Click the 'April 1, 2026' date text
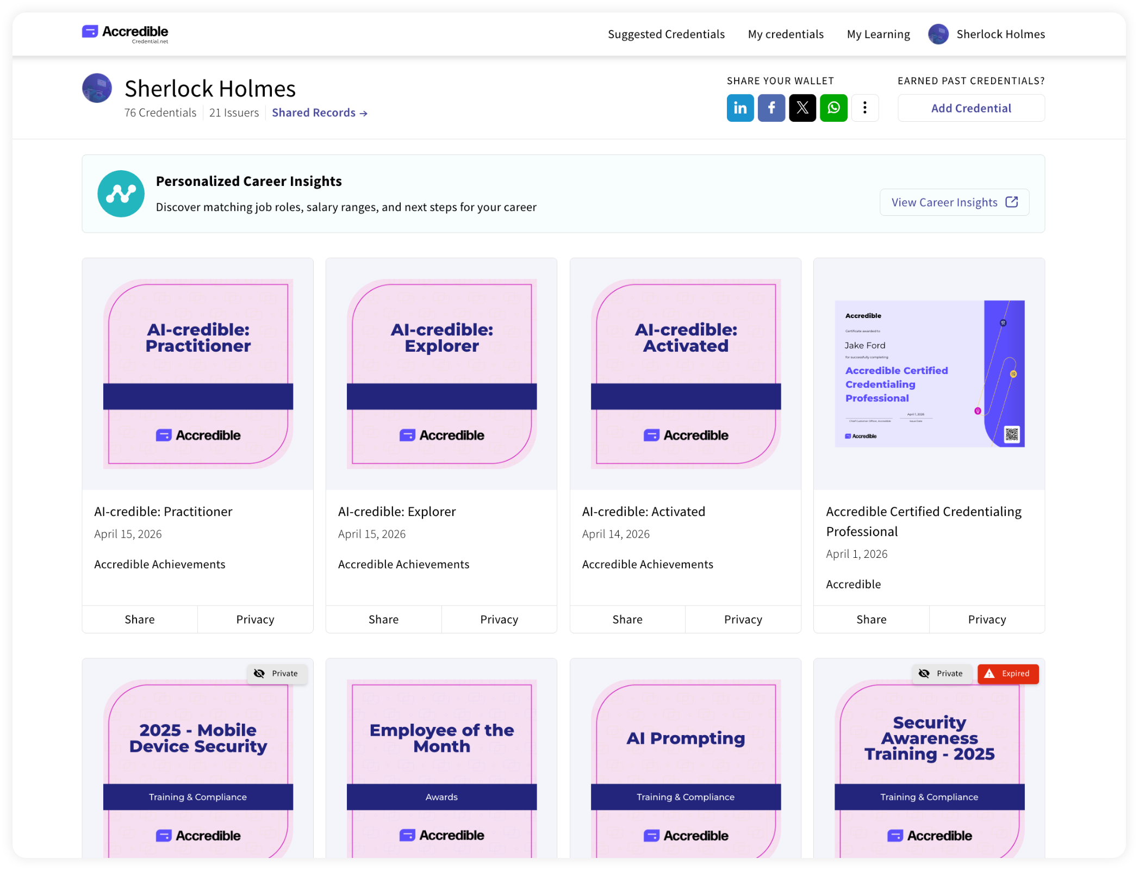This screenshot has height=871, width=1139. (x=857, y=554)
